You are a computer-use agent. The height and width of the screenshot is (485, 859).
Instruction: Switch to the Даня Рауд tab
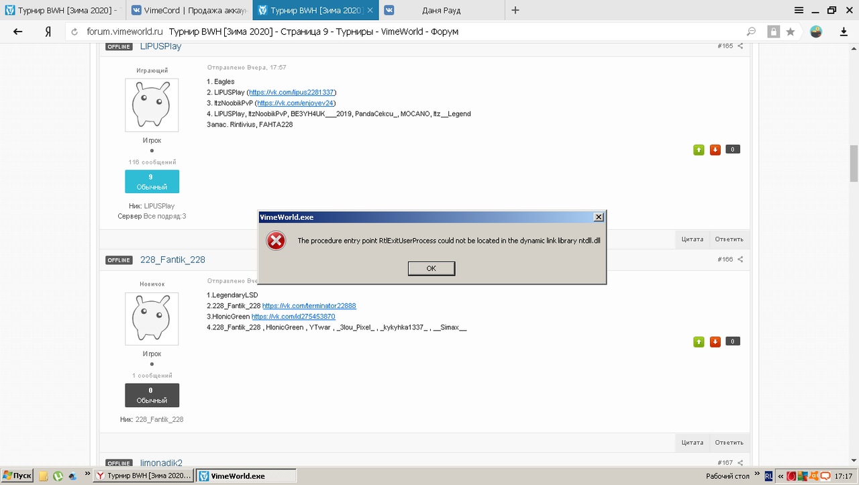pos(441,10)
